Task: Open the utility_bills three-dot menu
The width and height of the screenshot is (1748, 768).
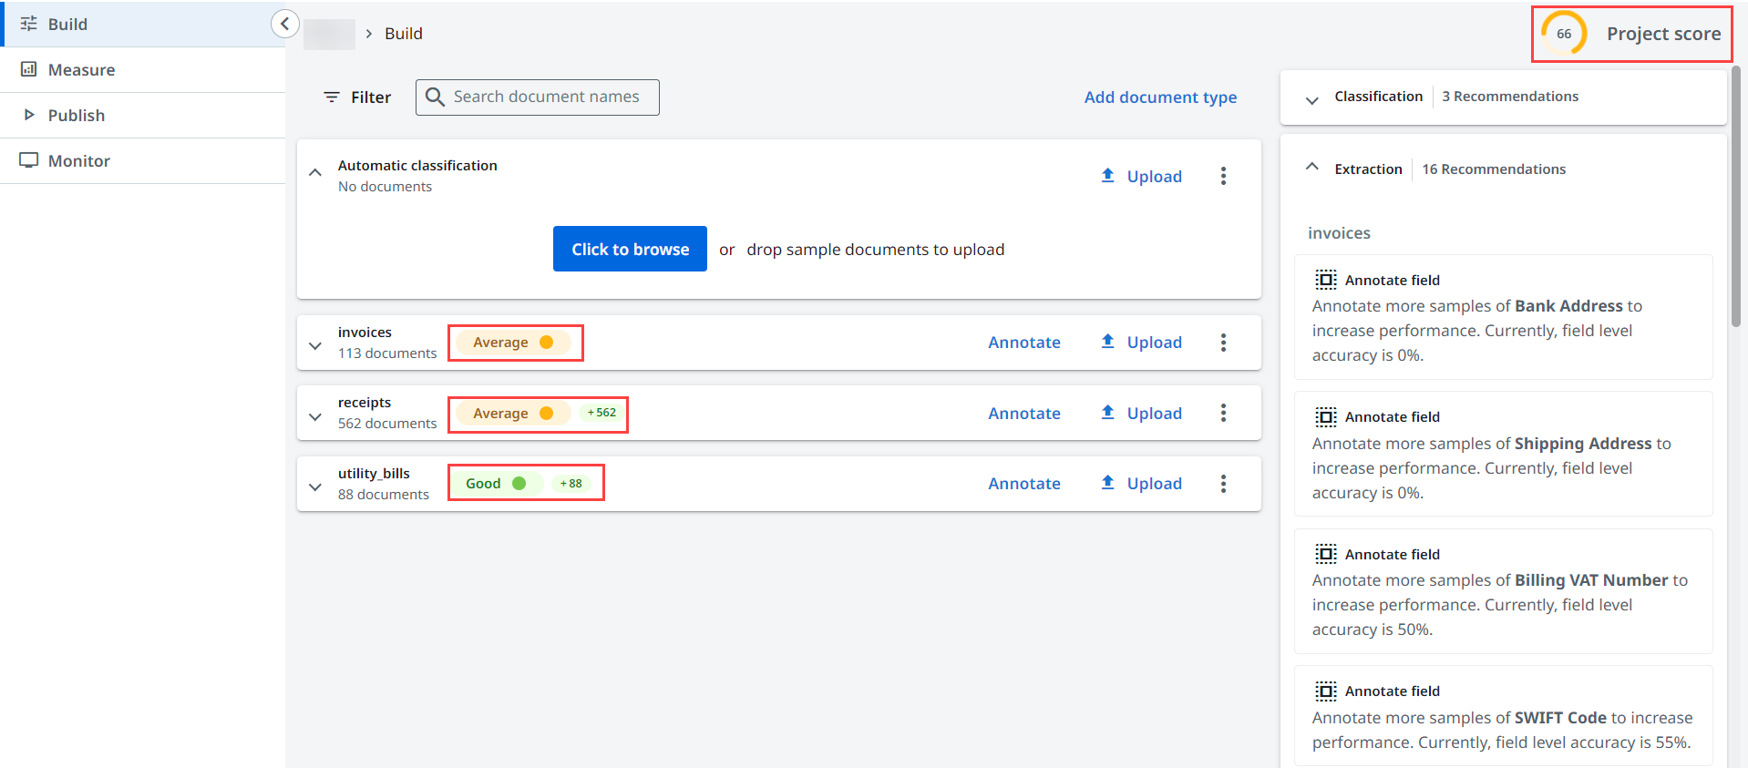Action: tap(1223, 484)
